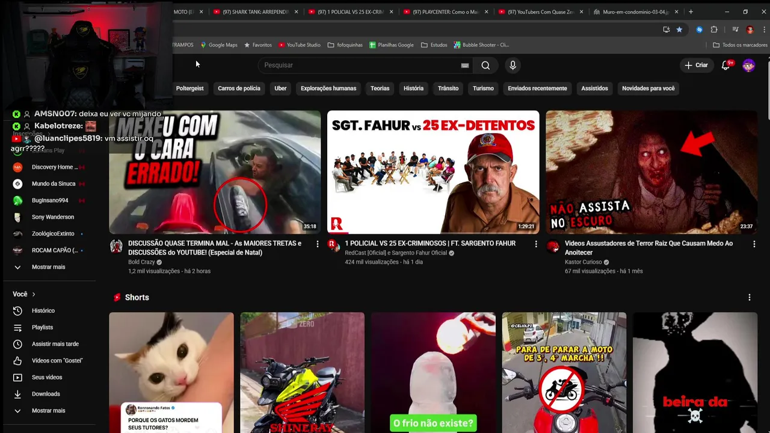This screenshot has width=770, height=433.
Task: Open the on-screen keyboard icon in search
Action: click(465, 65)
